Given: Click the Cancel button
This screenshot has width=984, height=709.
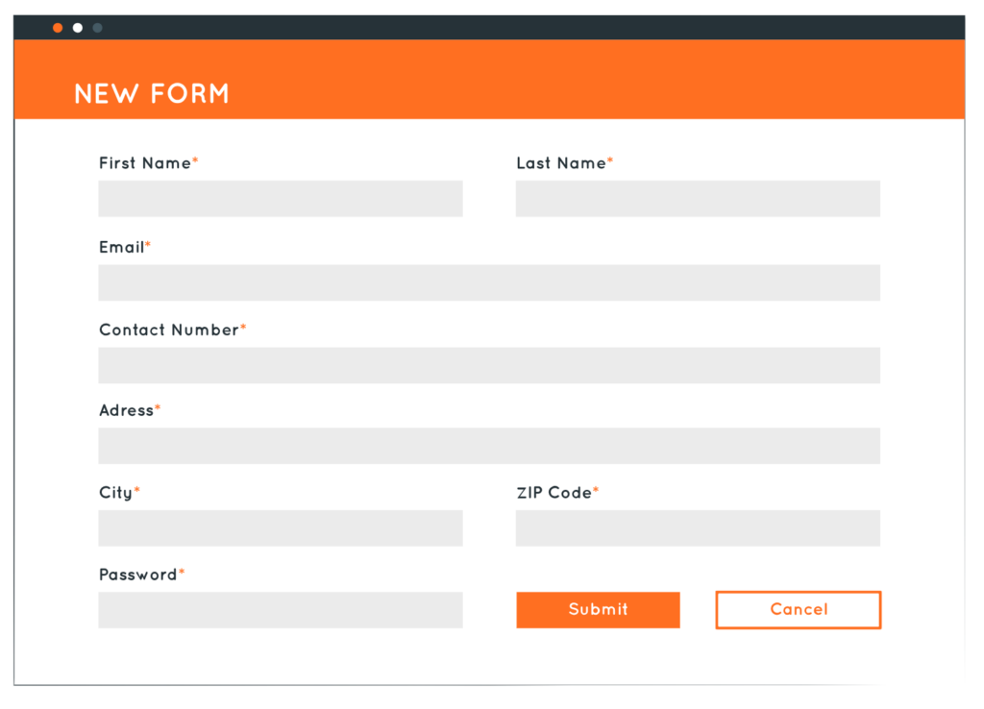Looking at the screenshot, I should coord(798,609).
